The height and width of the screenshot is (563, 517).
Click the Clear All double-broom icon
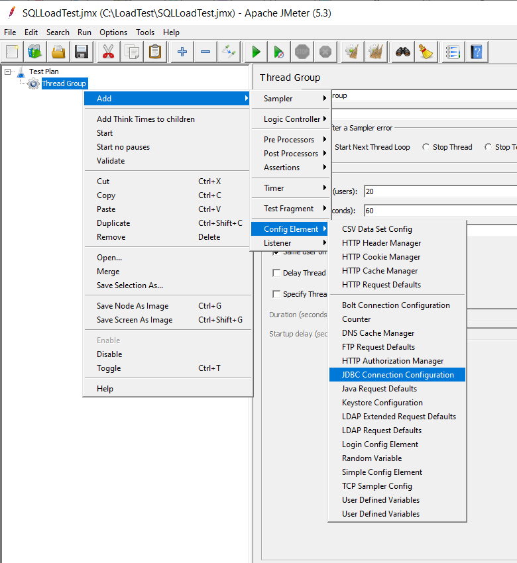(376, 52)
